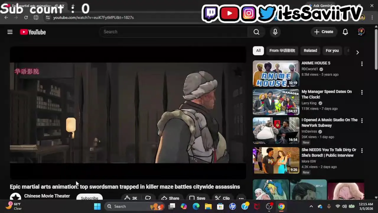Open the Create button
This screenshot has width=378, height=213.
[x=324, y=32]
